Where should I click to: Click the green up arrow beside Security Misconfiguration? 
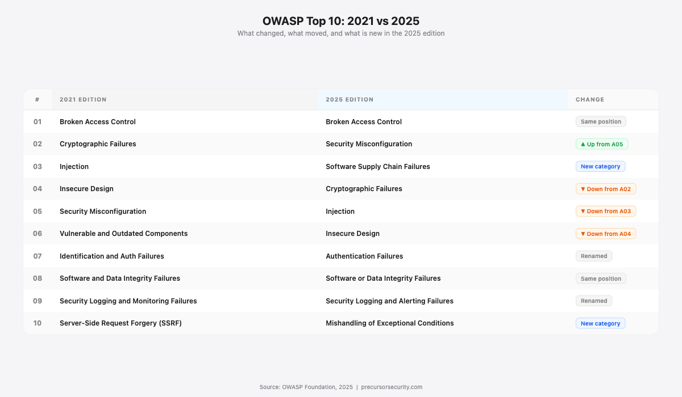point(583,144)
